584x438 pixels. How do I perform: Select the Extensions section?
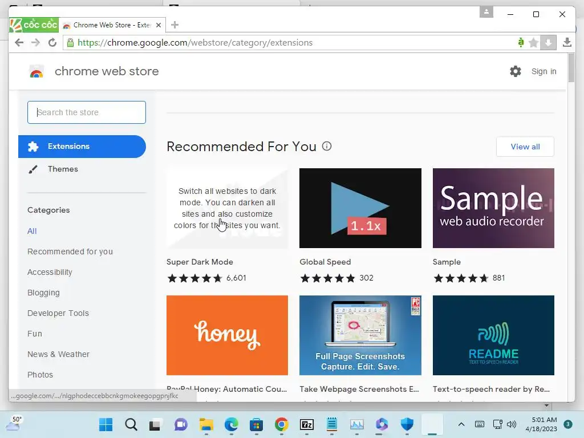pos(82,147)
